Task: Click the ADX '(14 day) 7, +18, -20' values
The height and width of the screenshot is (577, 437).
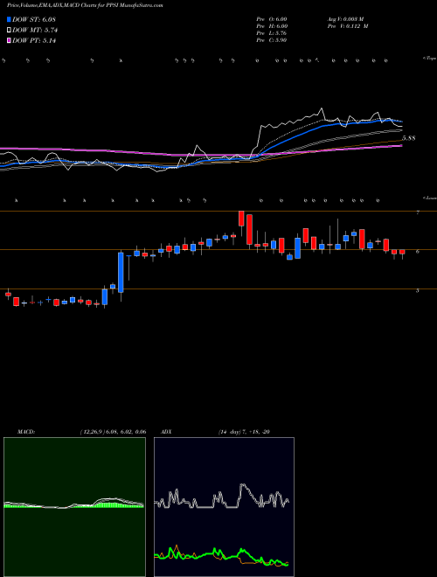Action: [x=244, y=432]
